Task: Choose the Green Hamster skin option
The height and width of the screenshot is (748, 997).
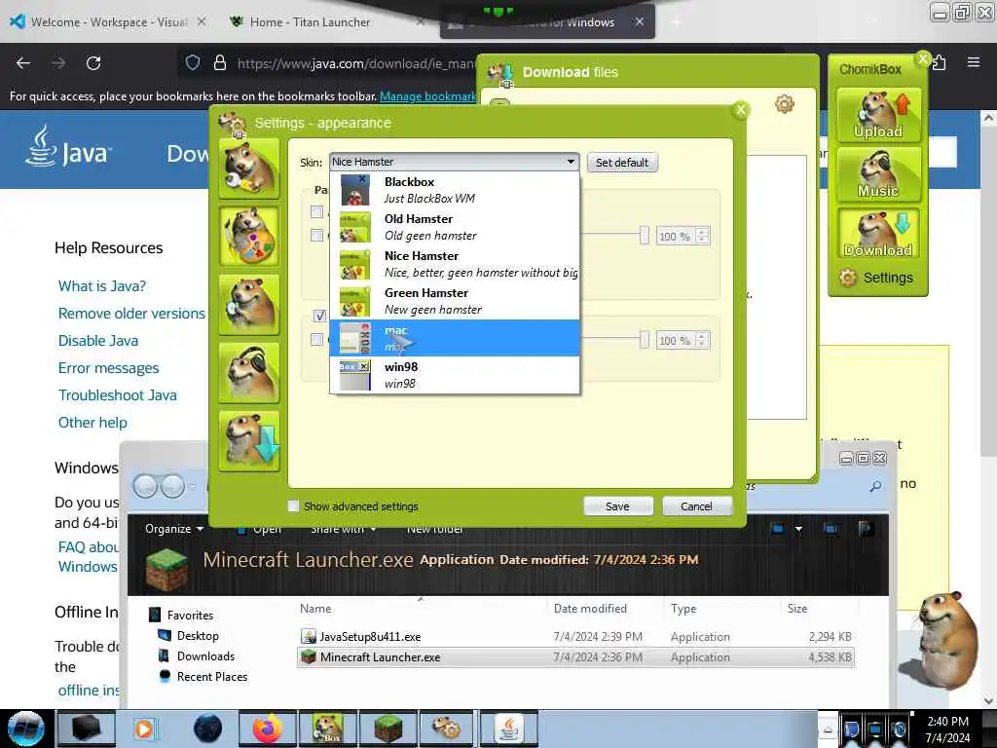Action: (455, 301)
